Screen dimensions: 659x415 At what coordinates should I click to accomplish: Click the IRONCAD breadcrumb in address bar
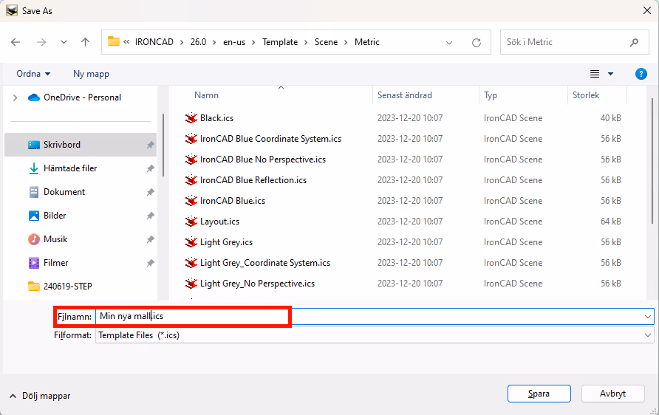(x=154, y=42)
